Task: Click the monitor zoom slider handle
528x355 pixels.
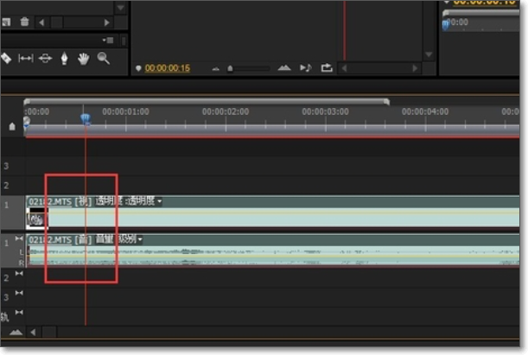Action: [230, 68]
